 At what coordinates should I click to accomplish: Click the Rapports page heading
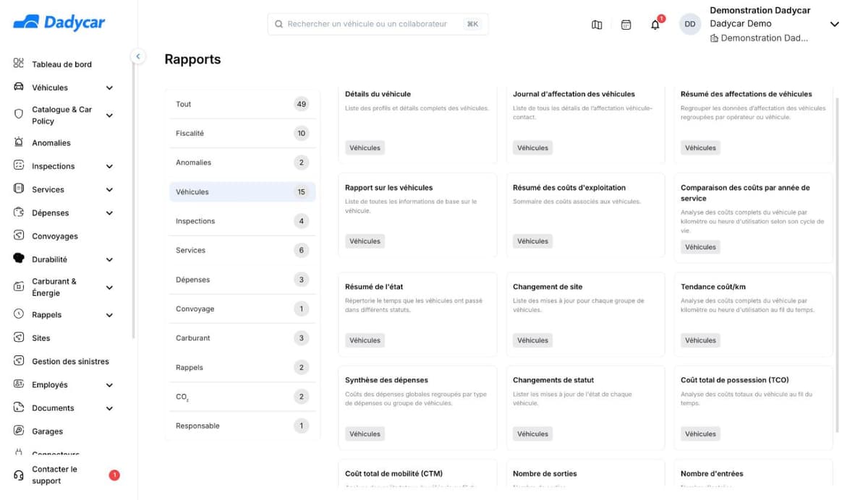coord(192,59)
